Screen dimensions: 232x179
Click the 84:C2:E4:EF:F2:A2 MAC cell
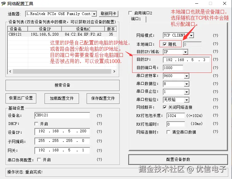[83, 34]
